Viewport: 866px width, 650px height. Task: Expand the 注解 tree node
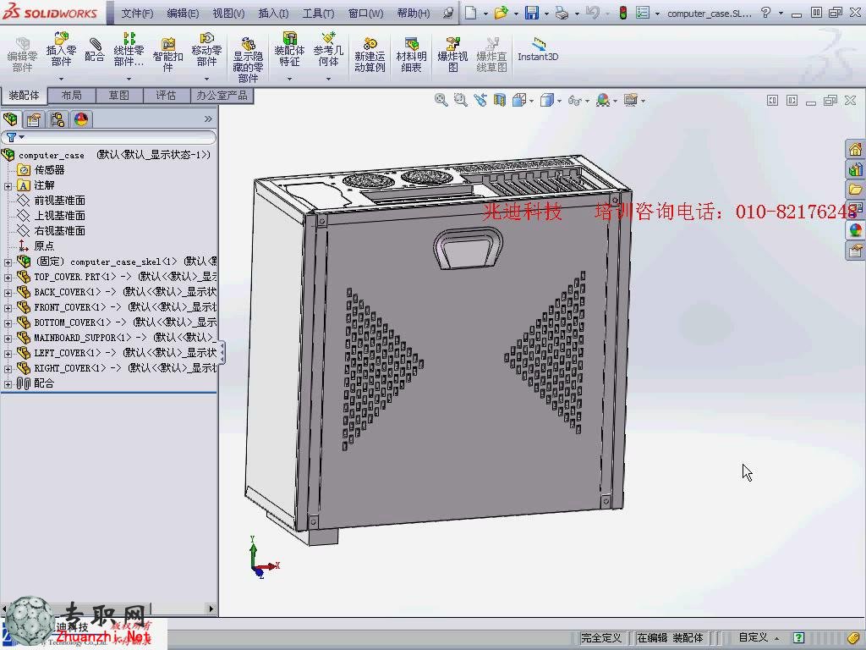[8, 186]
